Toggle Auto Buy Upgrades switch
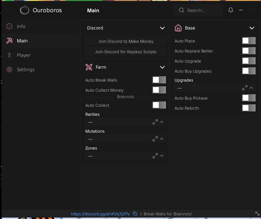261x219 pixels. [249, 71]
